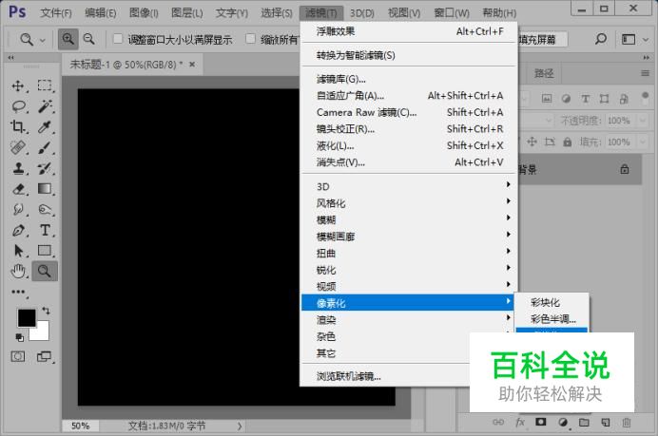658x436 pixels.
Task: Toggle Quick Mask mode
Action: point(18,357)
